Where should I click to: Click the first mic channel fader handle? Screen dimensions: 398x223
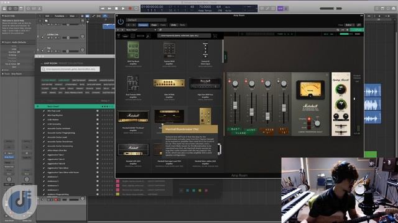(x=235, y=105)
